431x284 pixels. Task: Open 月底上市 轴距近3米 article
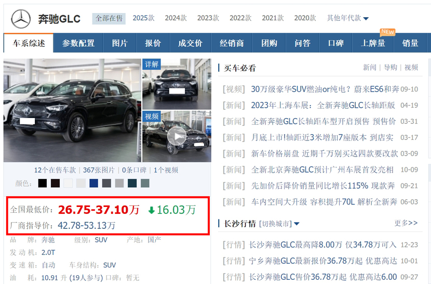click(322, 137)
